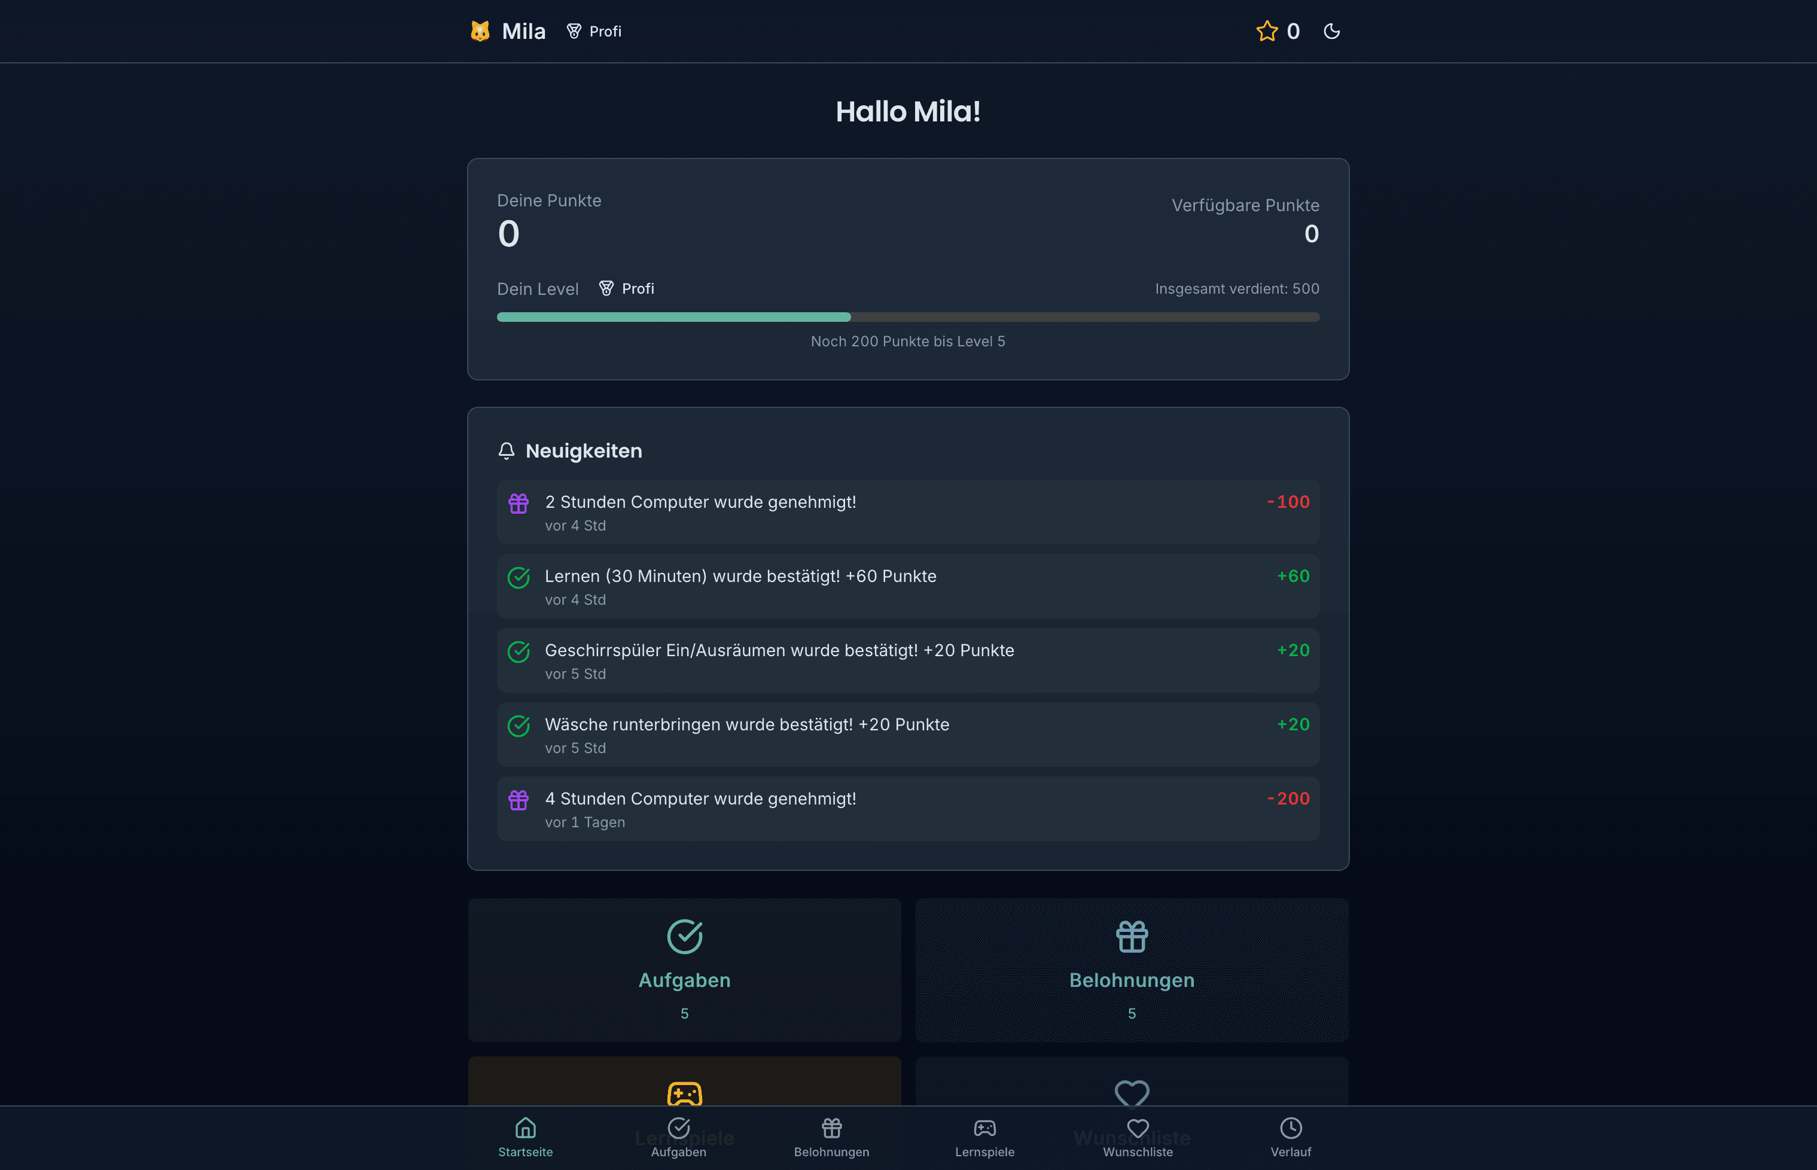This screenshot has height=1170, width=1817.
Task: Click the level progress bar toward Level 5
Action: (x=908, y=317)
